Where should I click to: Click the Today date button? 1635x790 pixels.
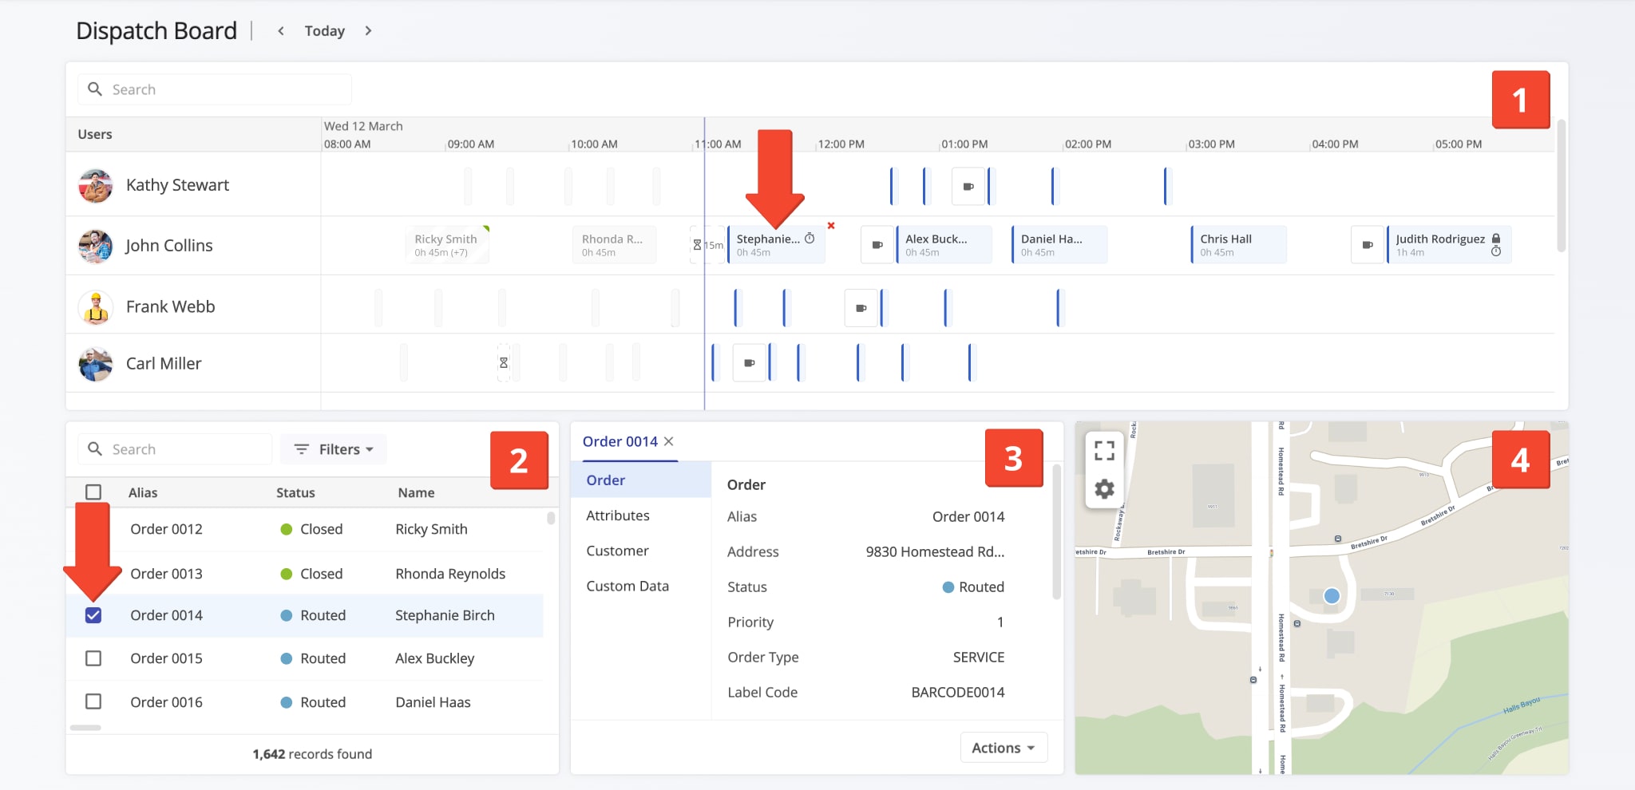tap(325, 31)
